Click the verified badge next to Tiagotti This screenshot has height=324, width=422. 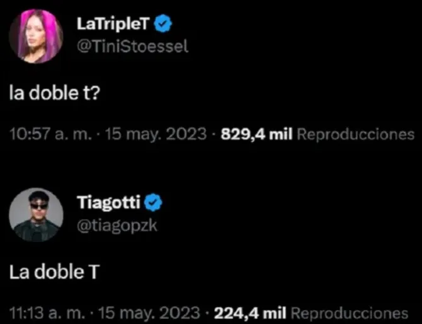(x=154, y=202)
